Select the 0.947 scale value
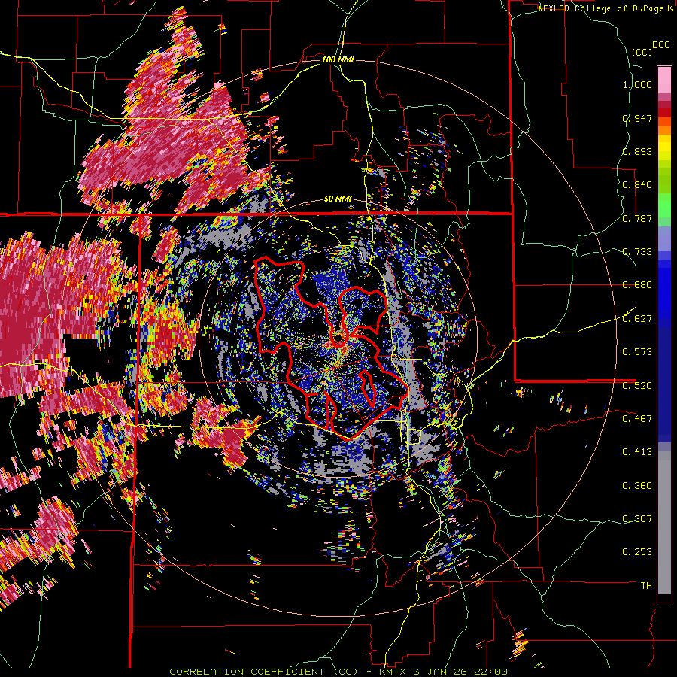Screen dimensions: 677x677 coord(637,118)
